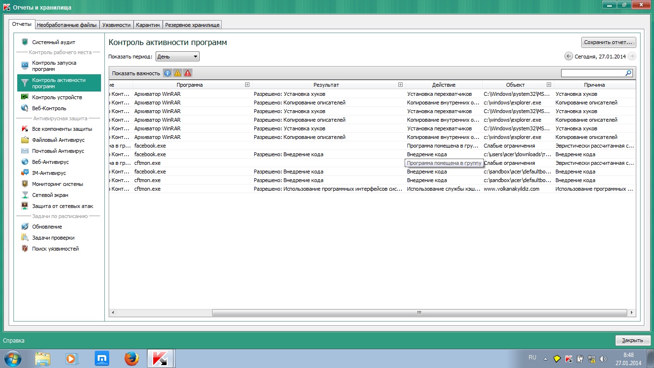
Task: Expand the Программа column plus button
Action: point(247,85)
